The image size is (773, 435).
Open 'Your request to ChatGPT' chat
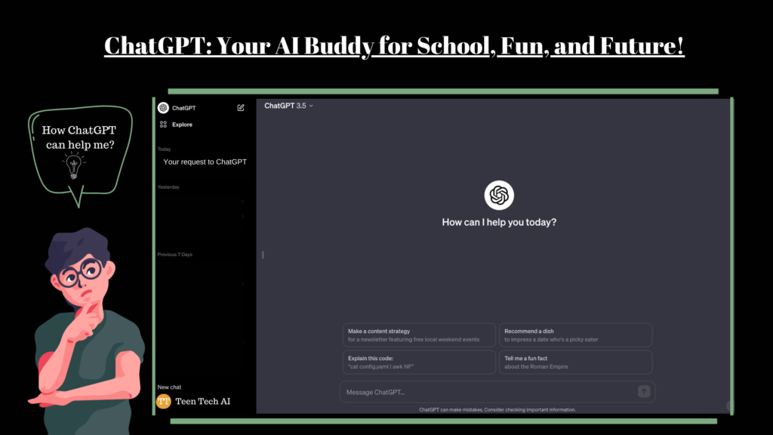pos(205,162)
